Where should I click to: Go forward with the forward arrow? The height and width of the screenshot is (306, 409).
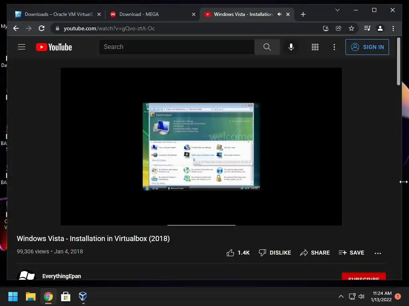[29, 28]
